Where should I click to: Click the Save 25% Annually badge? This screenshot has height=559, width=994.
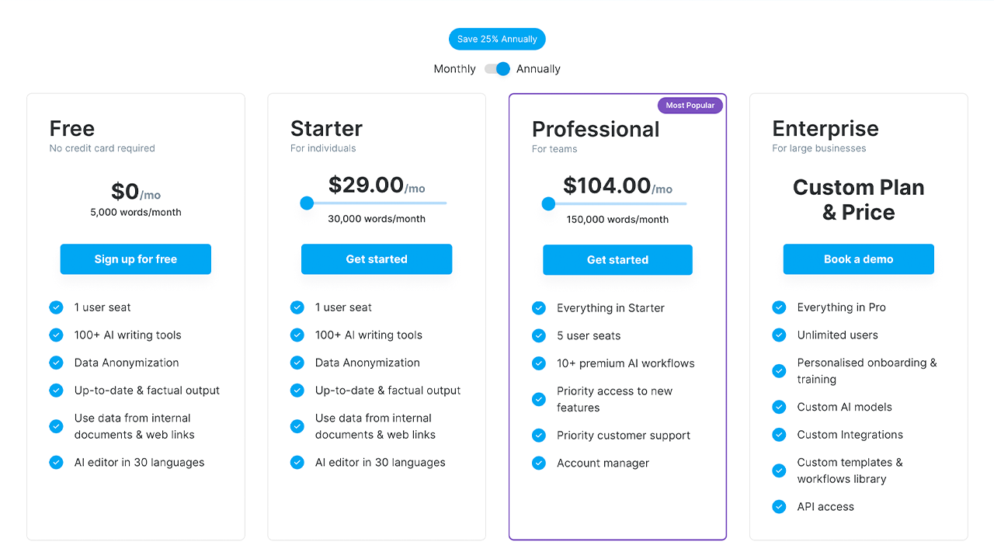tap(497, 39)
